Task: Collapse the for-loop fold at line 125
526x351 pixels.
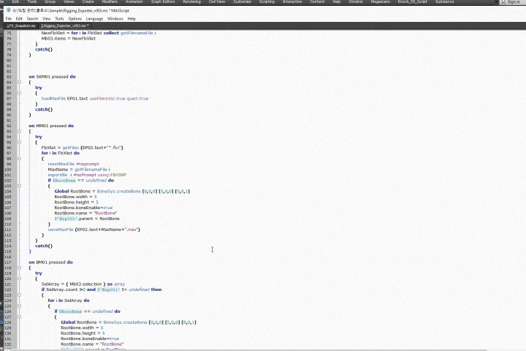Action: tap(19, 306)
